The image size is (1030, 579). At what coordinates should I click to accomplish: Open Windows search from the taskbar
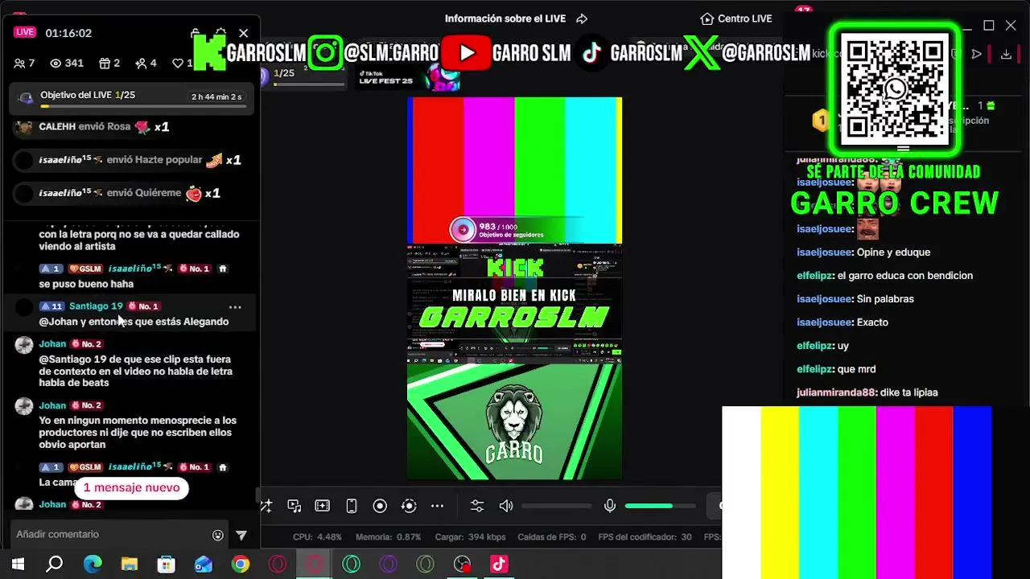[x=55, y=565]
